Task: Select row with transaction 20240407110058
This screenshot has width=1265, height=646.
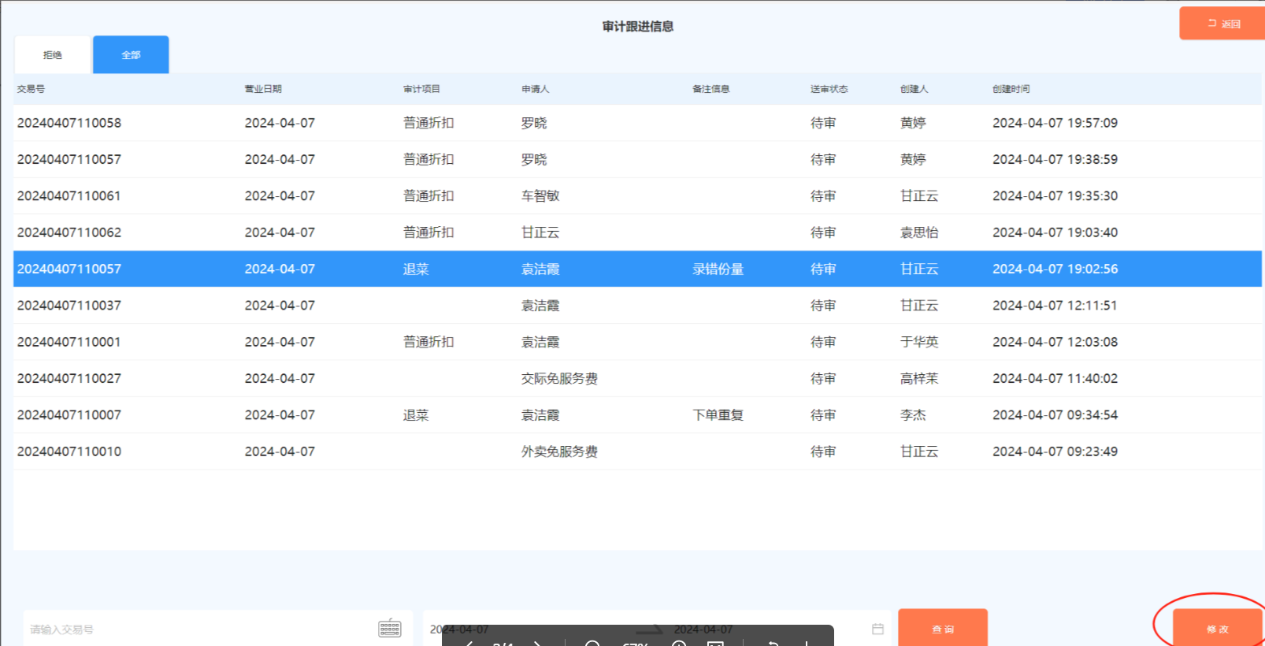Action: pyautogui.click(x=69, y=123)
